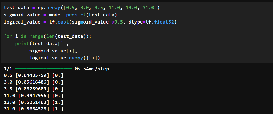
Task: Click the 'logical_value.numpy()[i])' line
Action: click(64, 58)
